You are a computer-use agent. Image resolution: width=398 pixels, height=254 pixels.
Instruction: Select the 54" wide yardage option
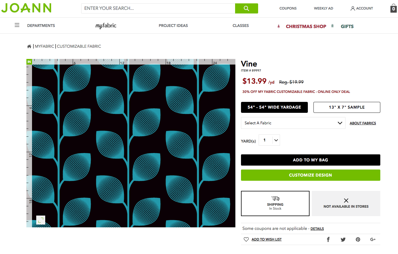click(x=274, y=107)
